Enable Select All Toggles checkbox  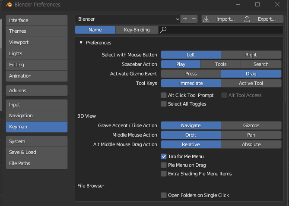tap(164, 104)
